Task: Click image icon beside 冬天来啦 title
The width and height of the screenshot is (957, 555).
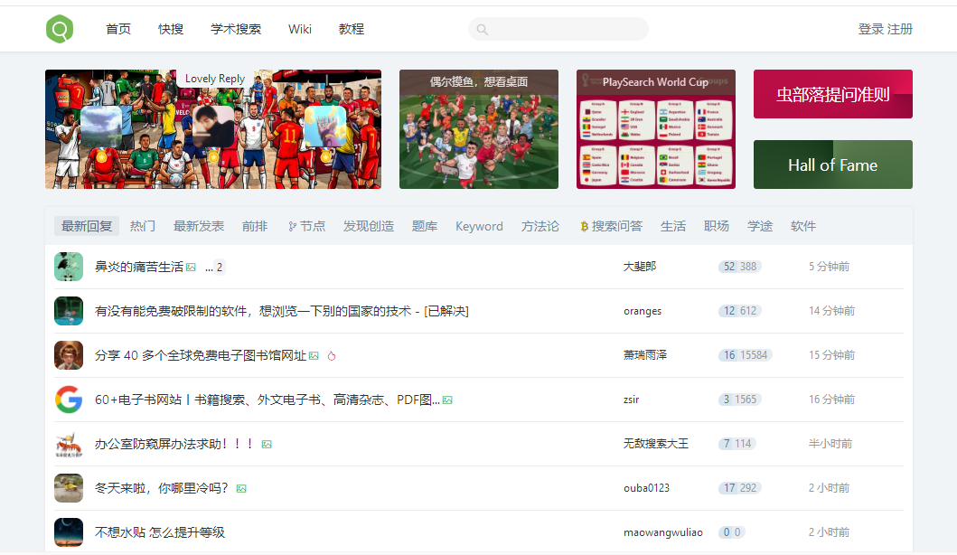Action: tap(241, 488)
